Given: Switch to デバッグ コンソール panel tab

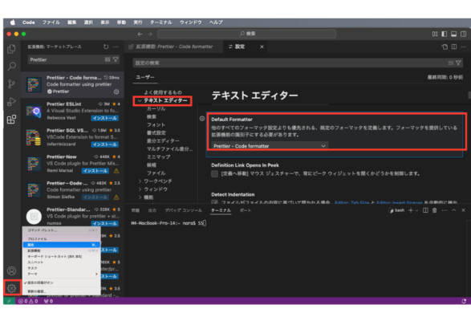Looking at the screenshot, I should click(184, 210).
